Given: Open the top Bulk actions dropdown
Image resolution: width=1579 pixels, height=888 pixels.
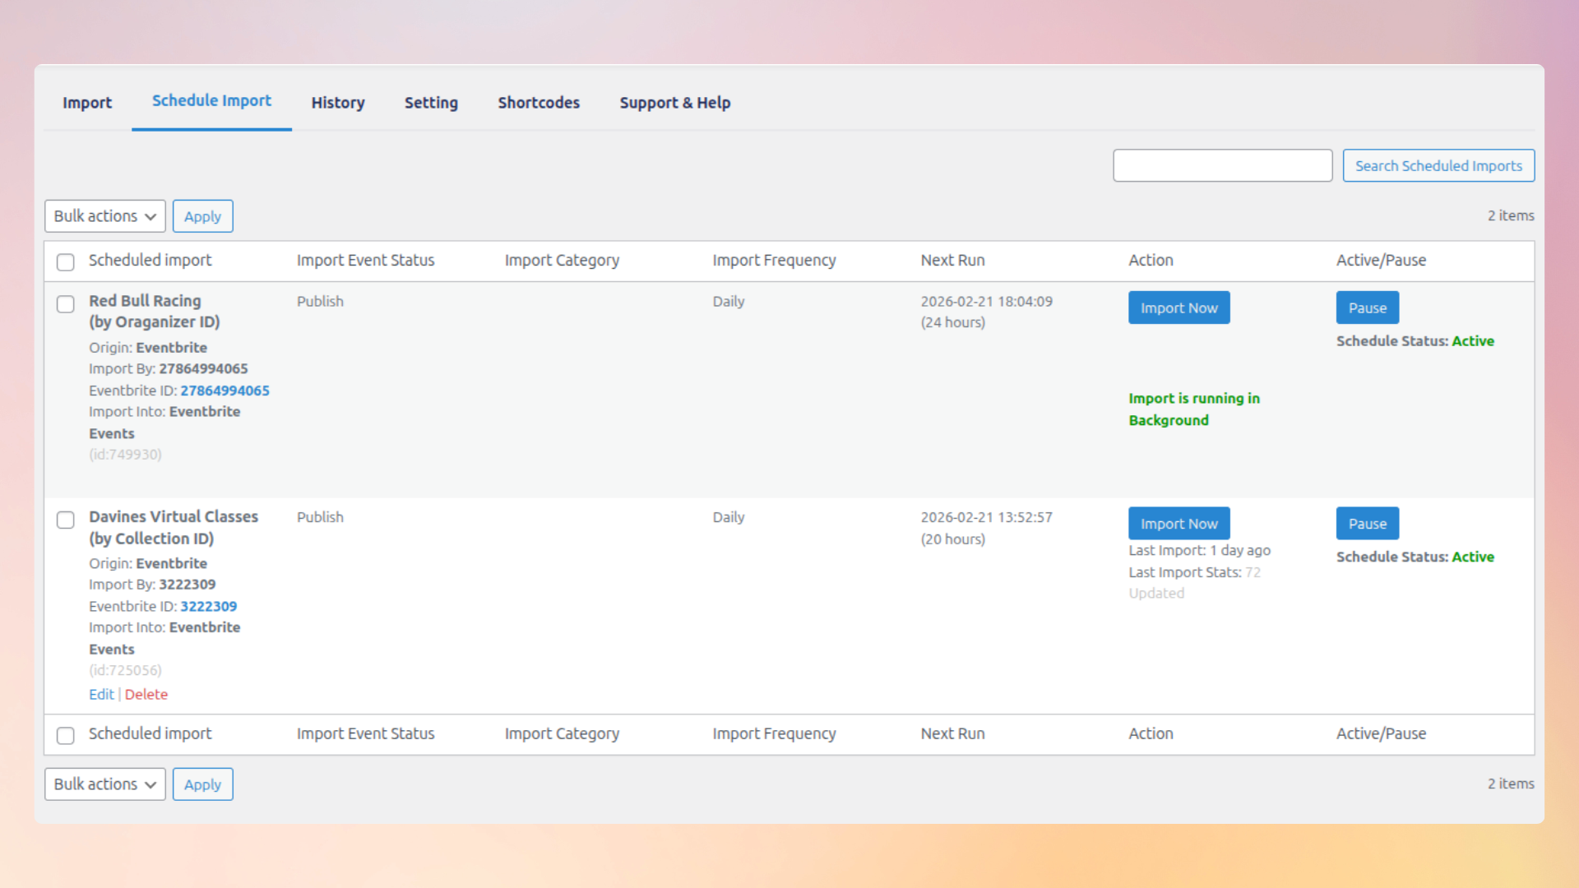Looking at the screenshot, I should click(x=104, y=215).
